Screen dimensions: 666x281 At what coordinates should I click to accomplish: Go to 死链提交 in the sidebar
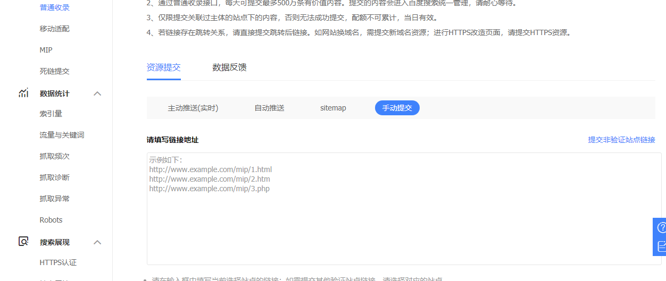pyautogui.click(x=54, y=71)
